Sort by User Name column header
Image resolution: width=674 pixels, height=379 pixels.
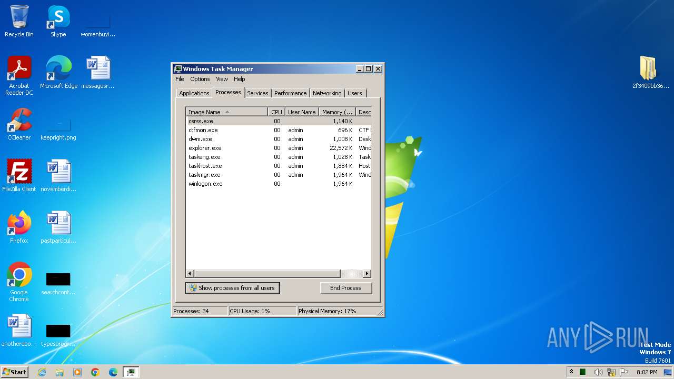[x=302, y=112]
